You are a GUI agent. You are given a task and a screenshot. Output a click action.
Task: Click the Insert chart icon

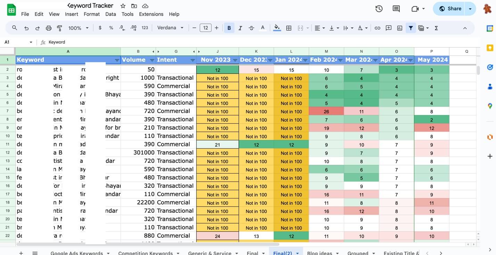tap(400, 28)
